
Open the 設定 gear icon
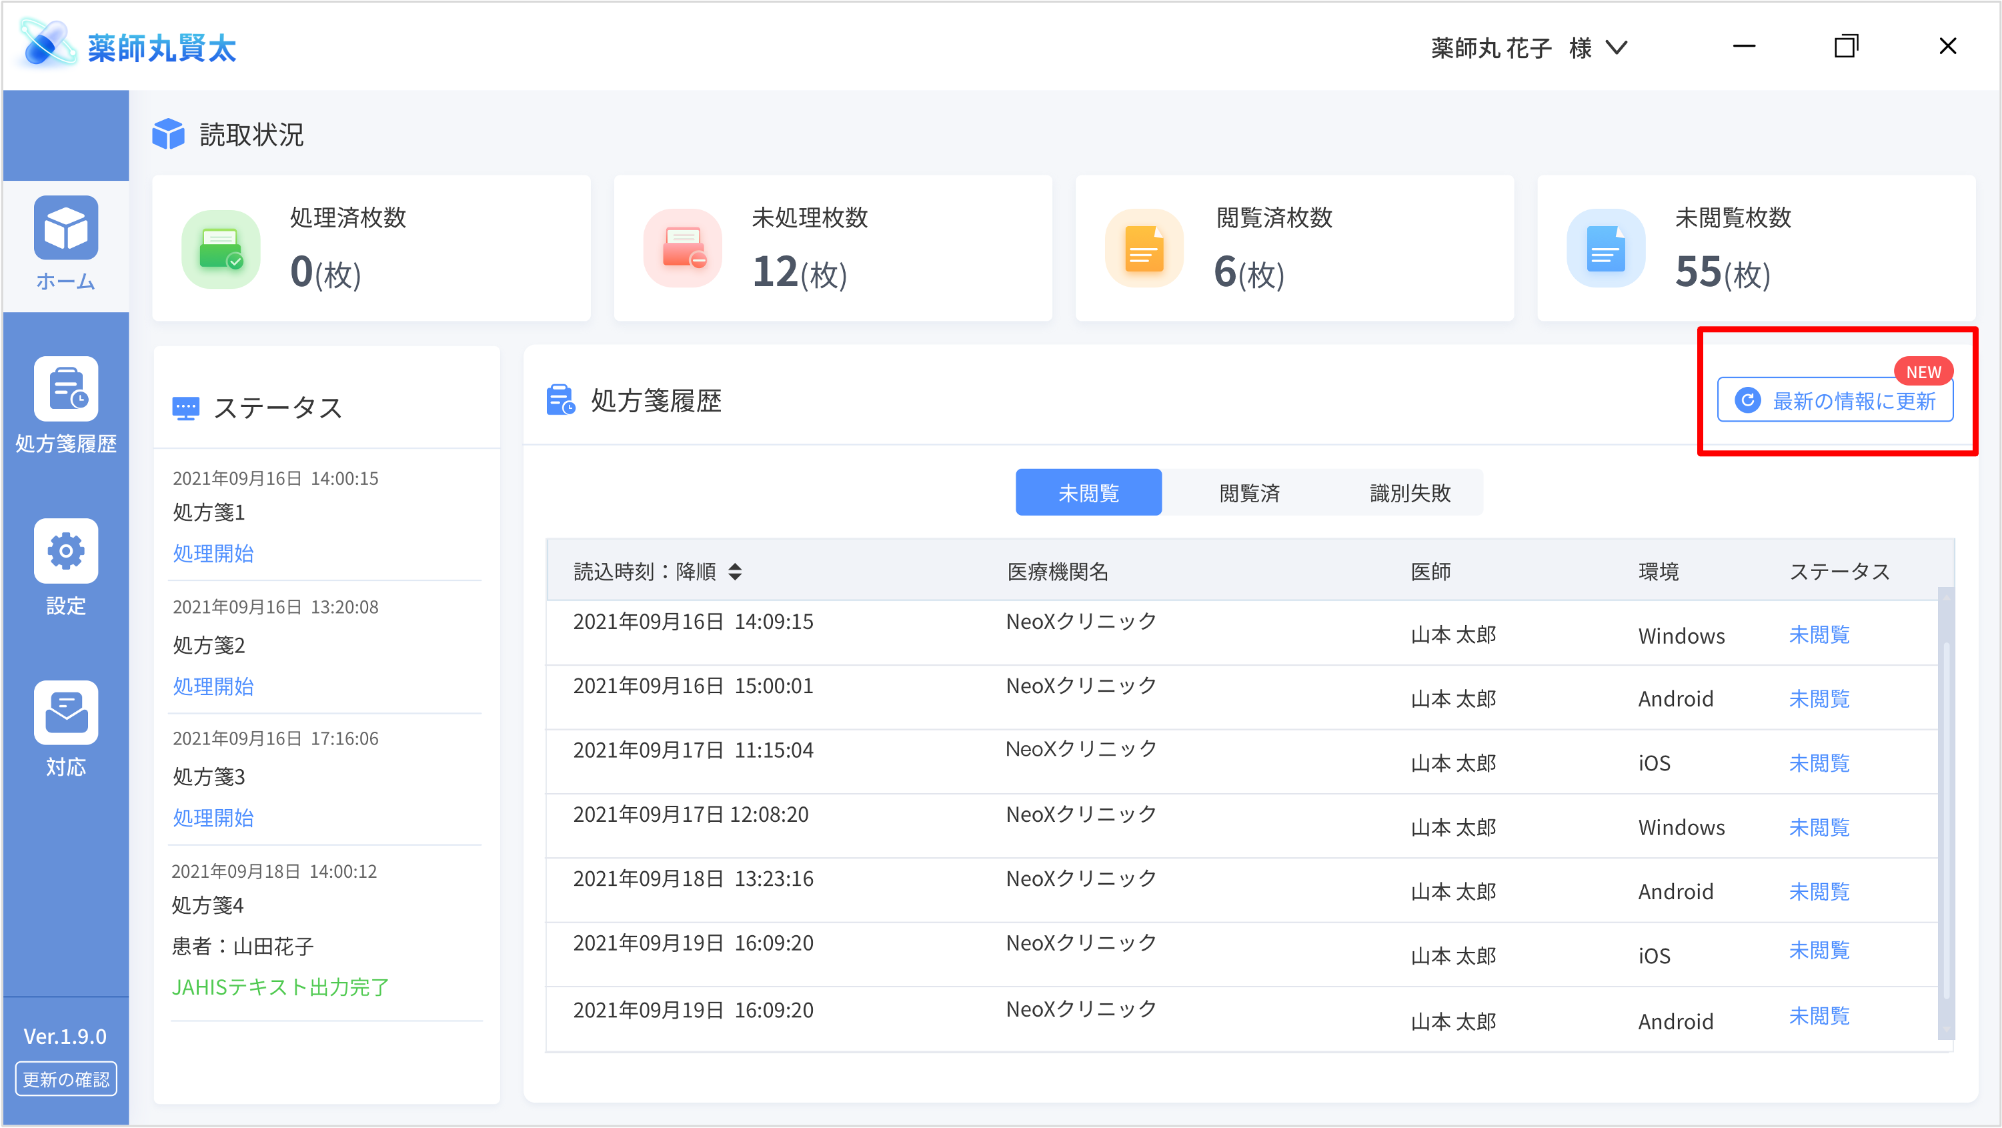point(65,550)
